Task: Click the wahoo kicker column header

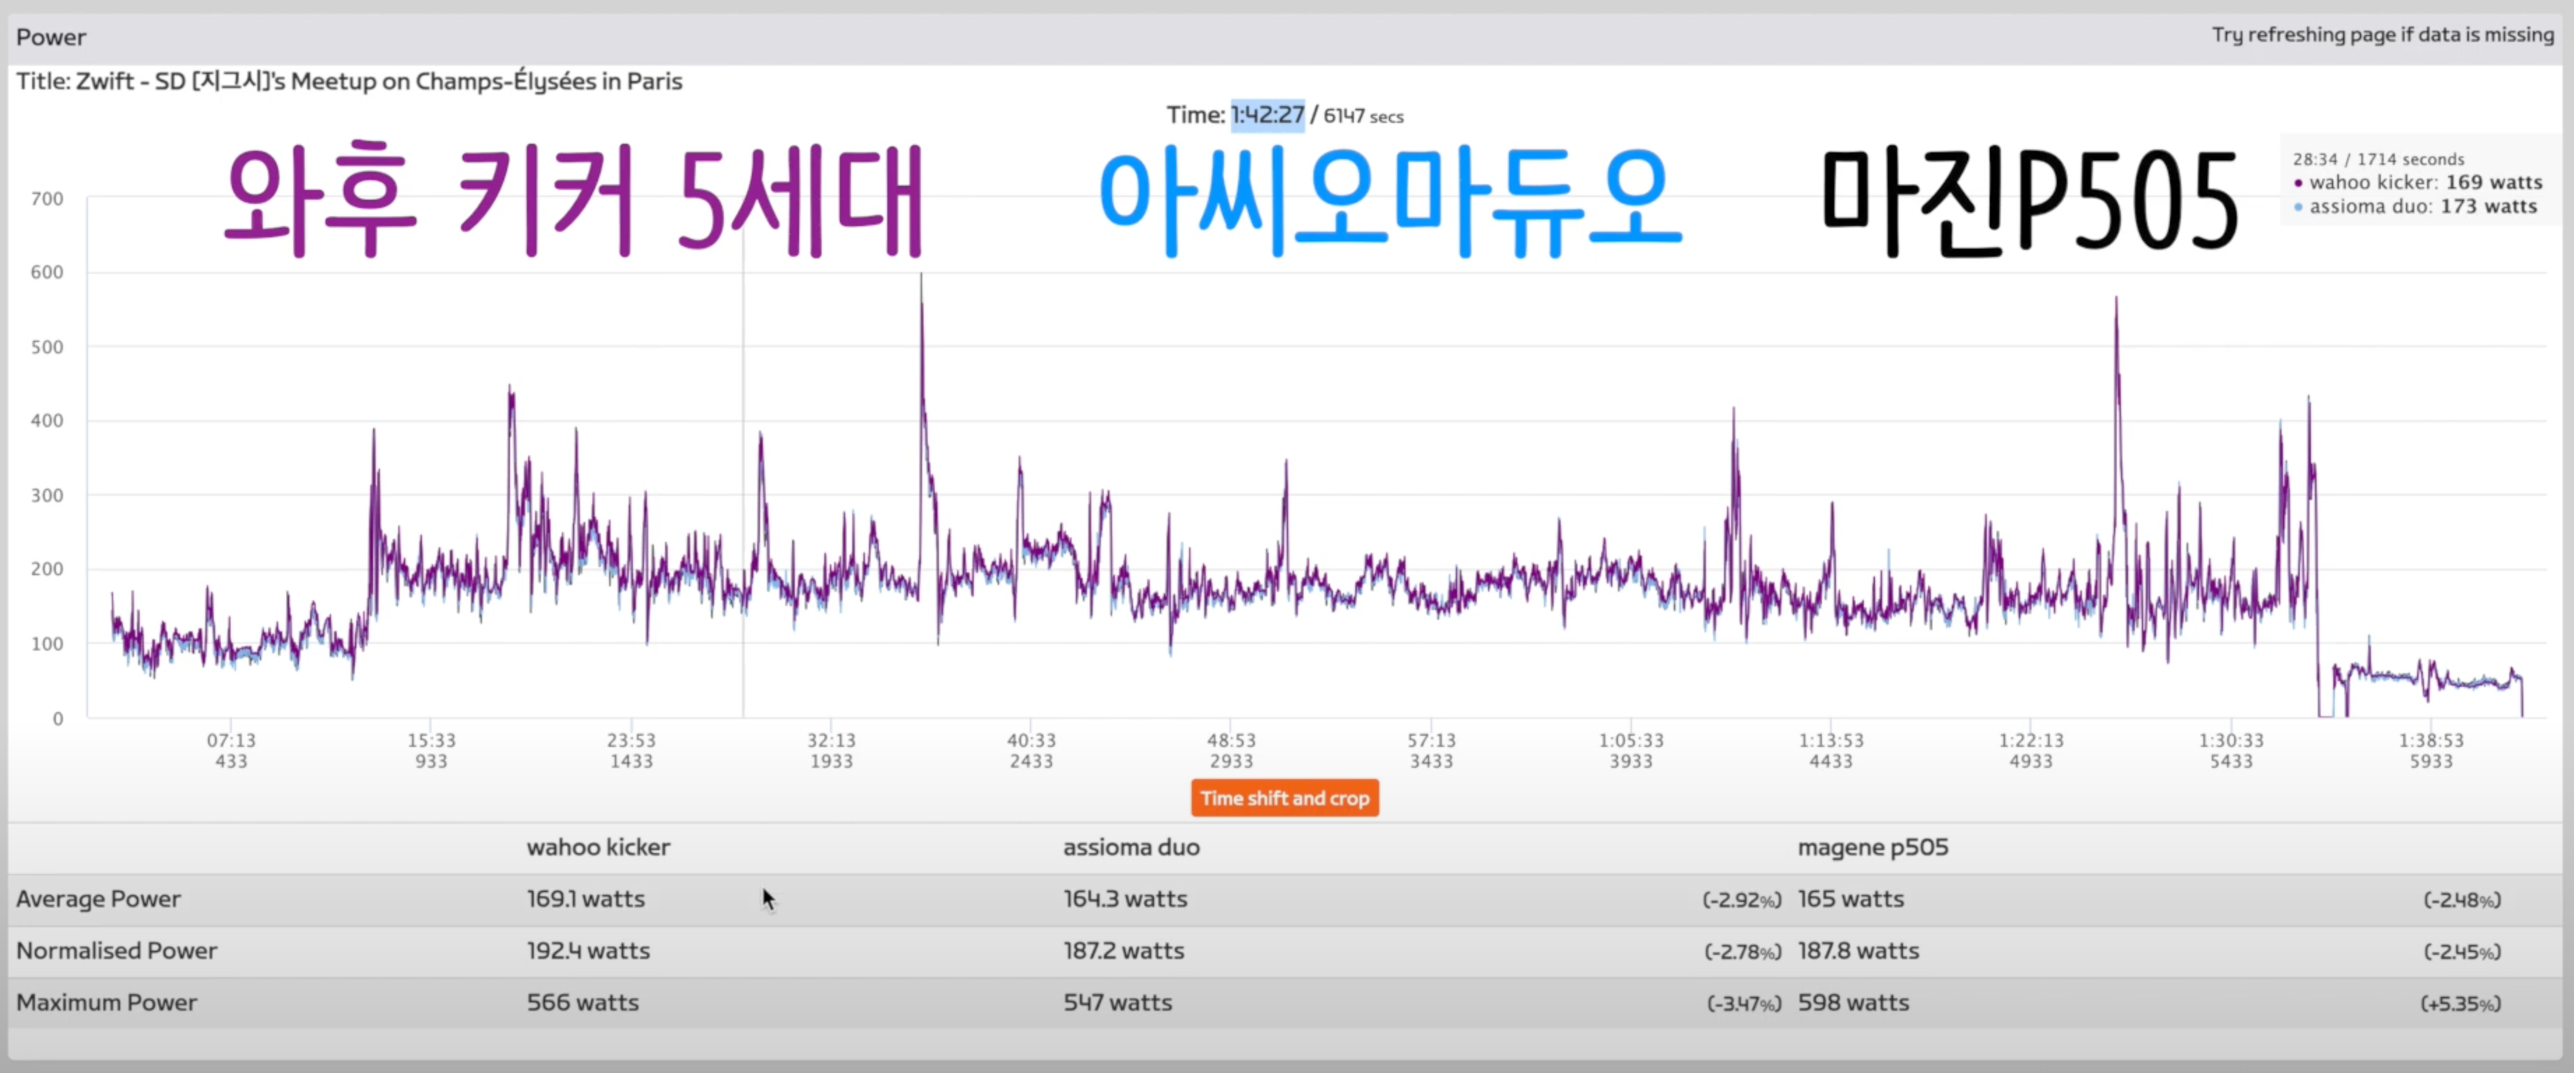Action: (x=598, y=846)
